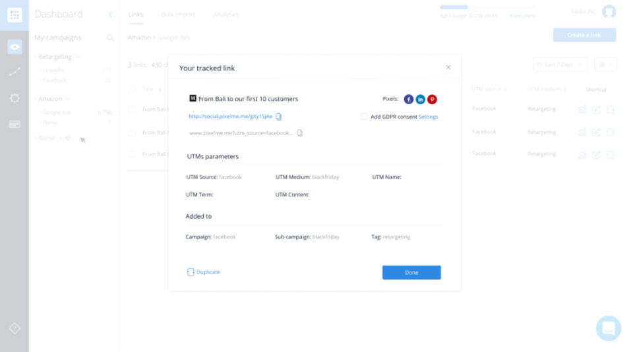Viewport: 633px width, 352px height.
Task: Enable Add GDPR consent checkbox
Action: point(364,117)
